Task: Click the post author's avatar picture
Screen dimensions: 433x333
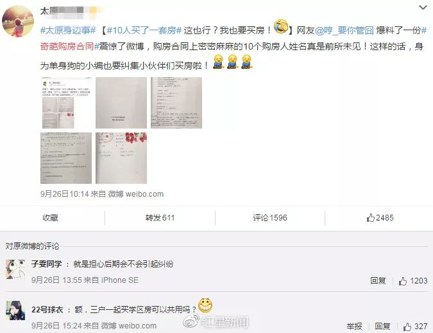Action: coord(18,21)
